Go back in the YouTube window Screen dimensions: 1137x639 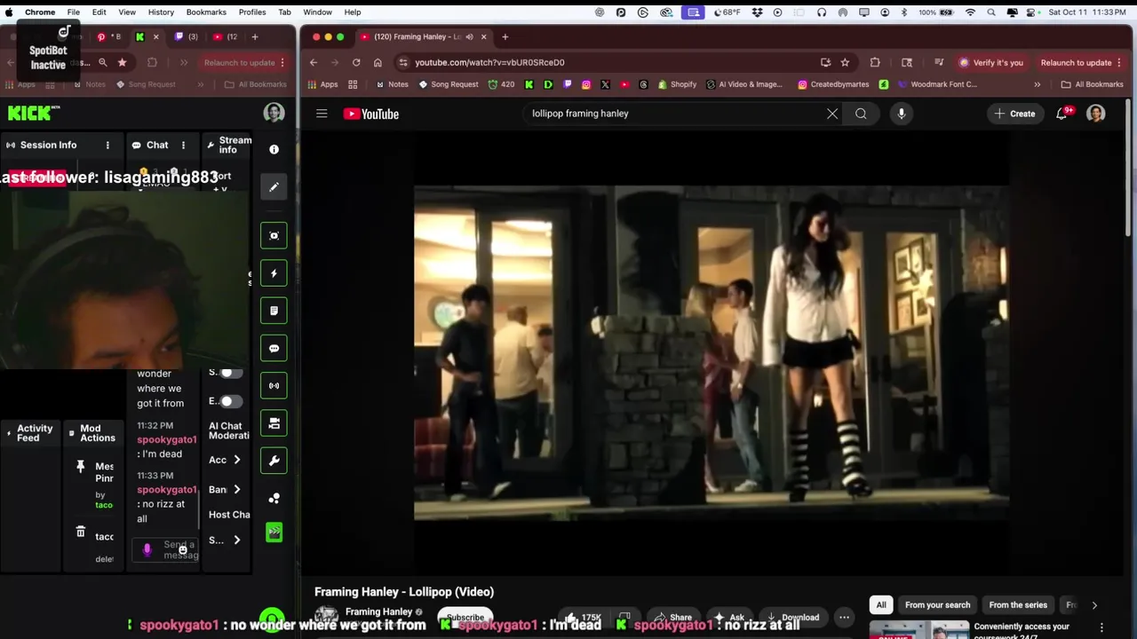coord(314,62)
